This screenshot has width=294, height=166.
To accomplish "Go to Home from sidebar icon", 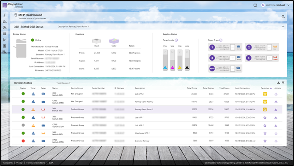I will pos(4,22).
